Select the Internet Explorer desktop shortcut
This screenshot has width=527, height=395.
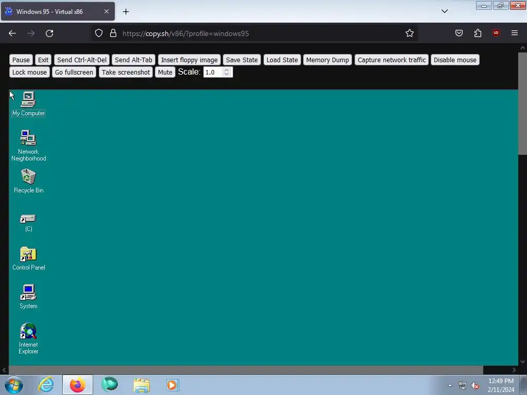[x=28, y=338]
